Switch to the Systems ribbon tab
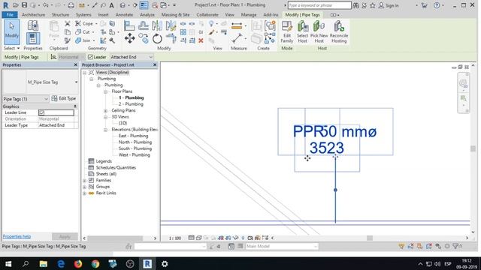Screen dimensions: 481x270 click(x=83, y=15)
